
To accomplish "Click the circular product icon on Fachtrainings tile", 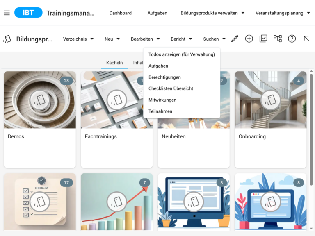I will click(117, 100).
